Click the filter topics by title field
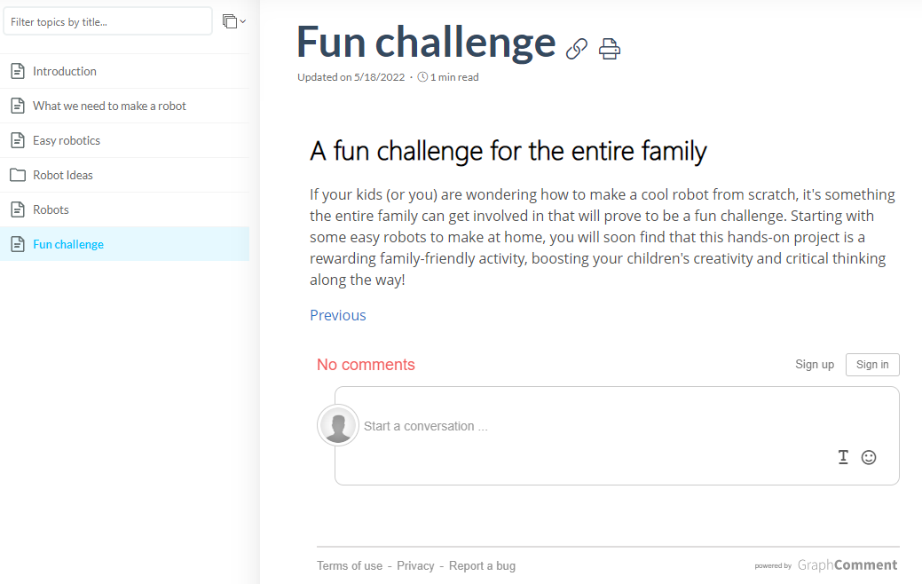This screenshot has height=584, width=922. pos(106,21)
